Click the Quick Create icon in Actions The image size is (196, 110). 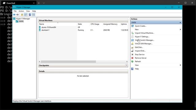tap(132, 26)
